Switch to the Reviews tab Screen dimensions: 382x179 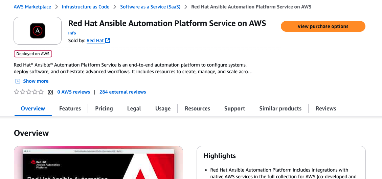(x=326, y=108)
